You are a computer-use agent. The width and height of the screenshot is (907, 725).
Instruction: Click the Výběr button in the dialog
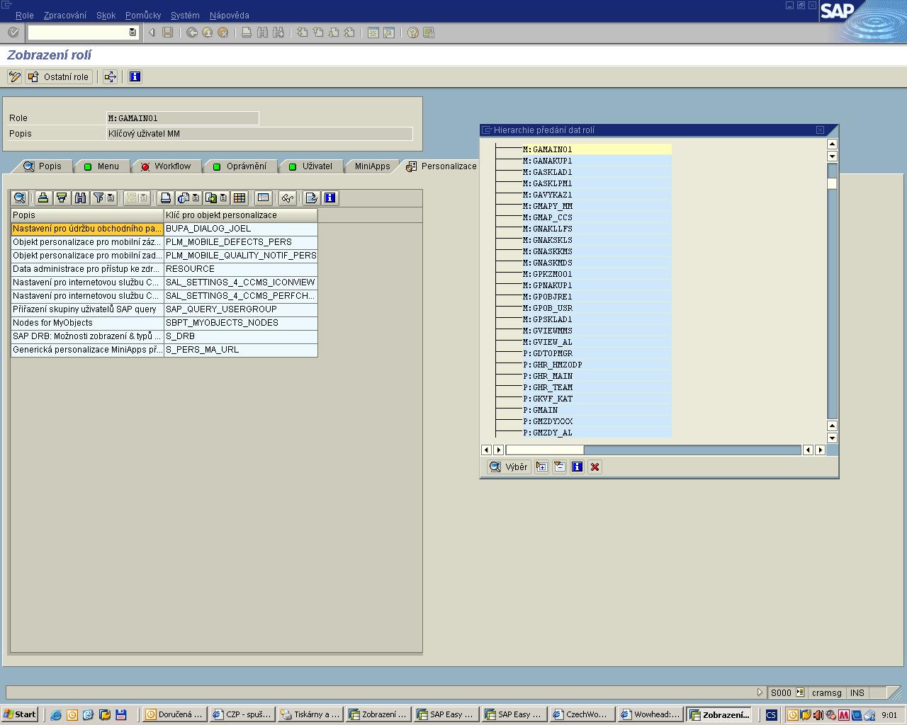click(x=509, y=467)
